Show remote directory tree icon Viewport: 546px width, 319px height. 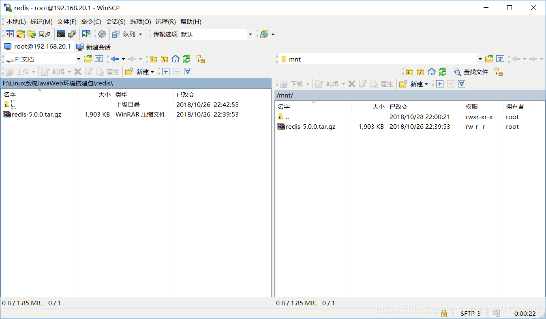(x=499, y=72)
